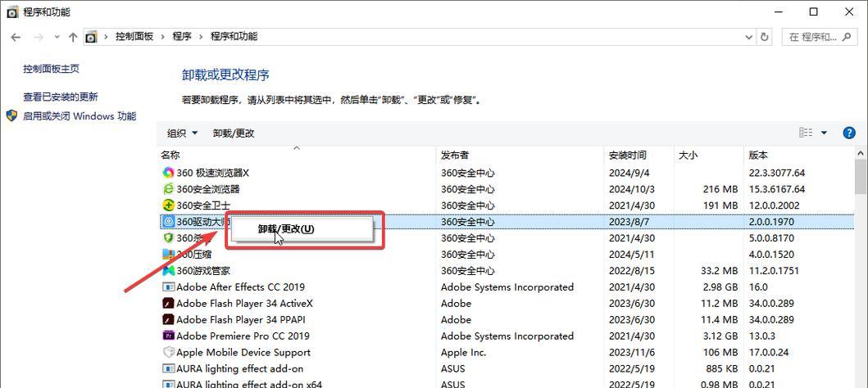Open 控制面板主页 link
The height and width of the screenshot is (388, 868).
(51, 69)
